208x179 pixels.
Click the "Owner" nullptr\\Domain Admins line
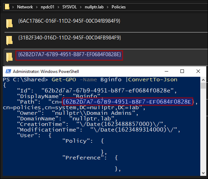click(77, 113)
